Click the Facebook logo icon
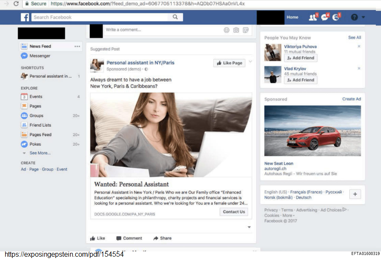The height and width of the screenshot is (261, 381). [x=25, y=17]
